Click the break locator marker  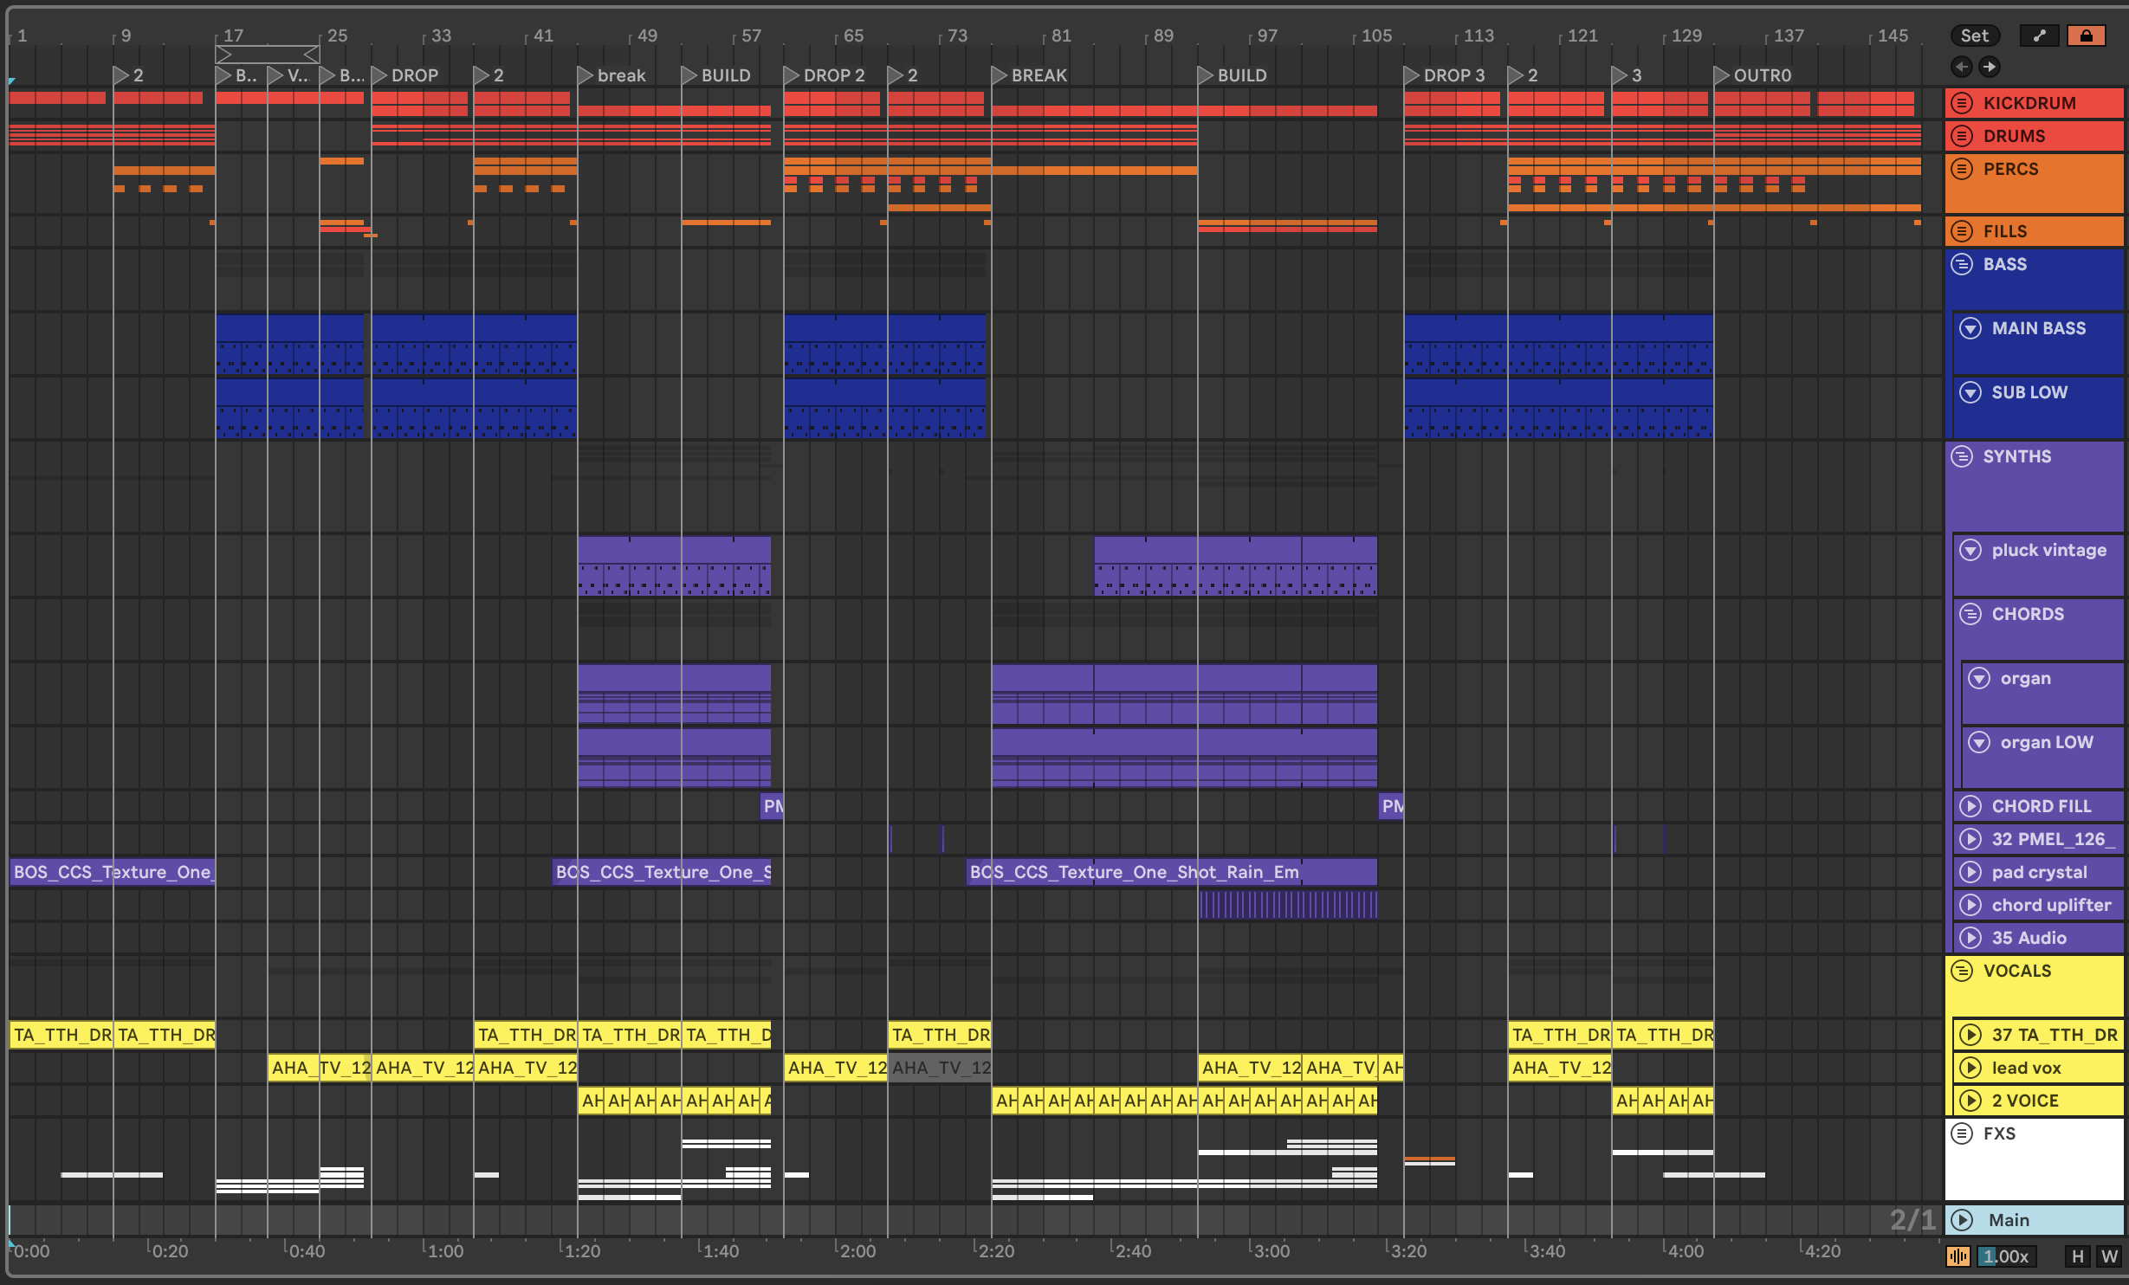coord(612,75)
